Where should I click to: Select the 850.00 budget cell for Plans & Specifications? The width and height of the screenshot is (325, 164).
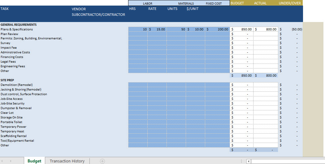pyautogui.click(x=242, y=29)
